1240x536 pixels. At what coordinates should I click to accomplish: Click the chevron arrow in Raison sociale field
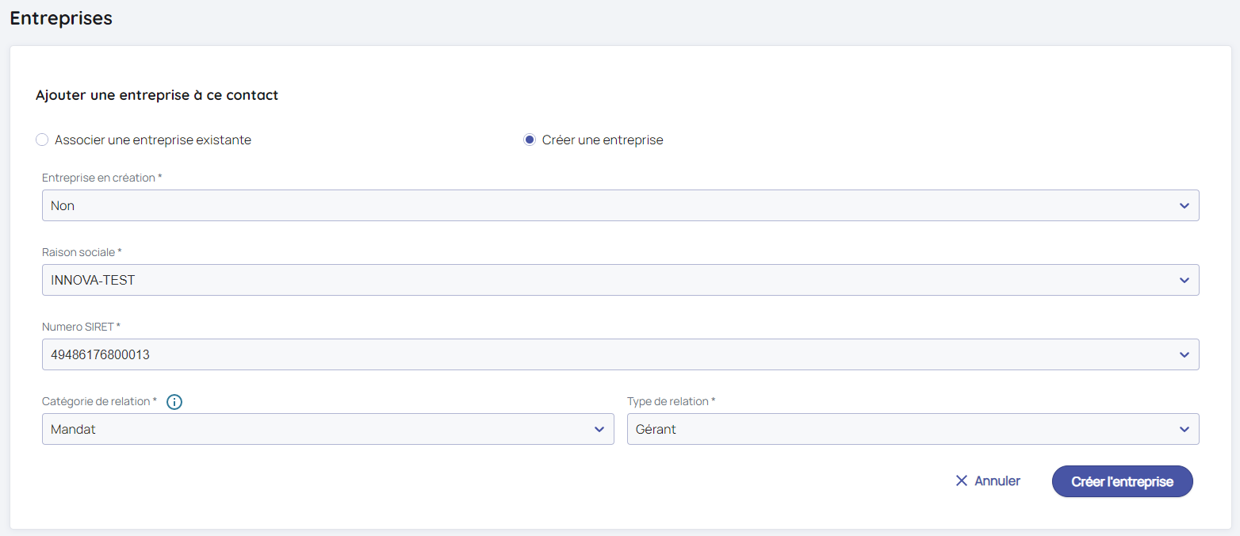pyautogui.click(x=1184, y=281)
